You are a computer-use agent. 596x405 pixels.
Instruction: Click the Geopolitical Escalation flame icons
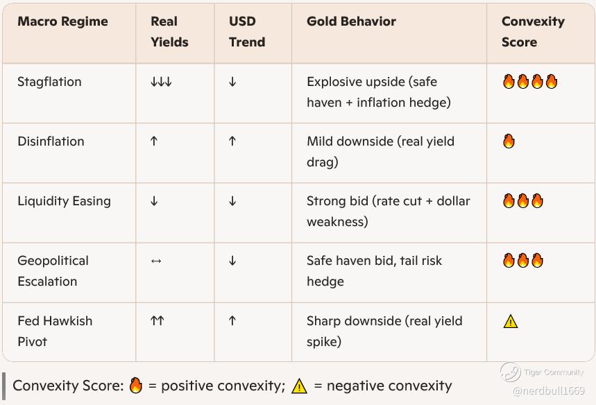pos(522,260)
